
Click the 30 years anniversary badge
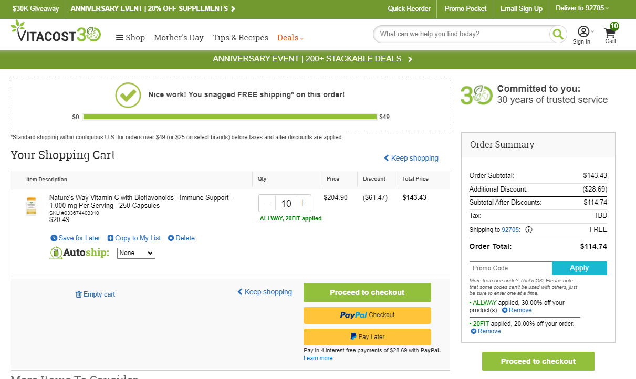476,95
